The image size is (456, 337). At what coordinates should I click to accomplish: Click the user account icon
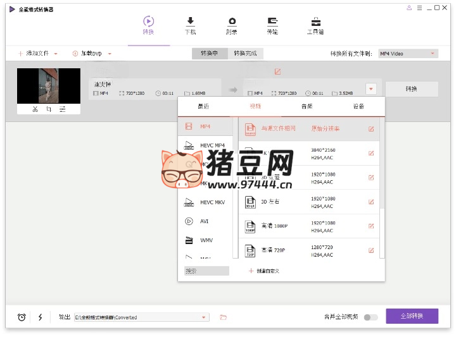(x=409, y=8)
